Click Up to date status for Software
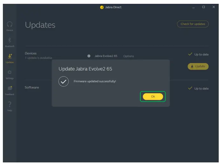 198,88
